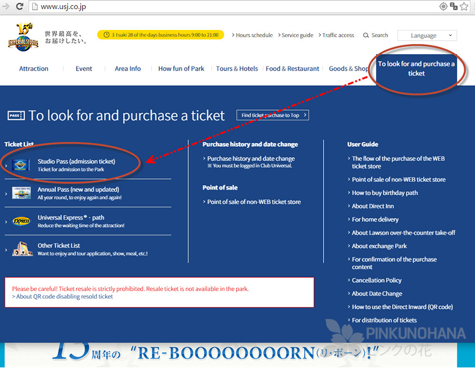Viewport: 475px width, 368px height.
Task: Click the Ticket List heading text
Action: (19, 144)
